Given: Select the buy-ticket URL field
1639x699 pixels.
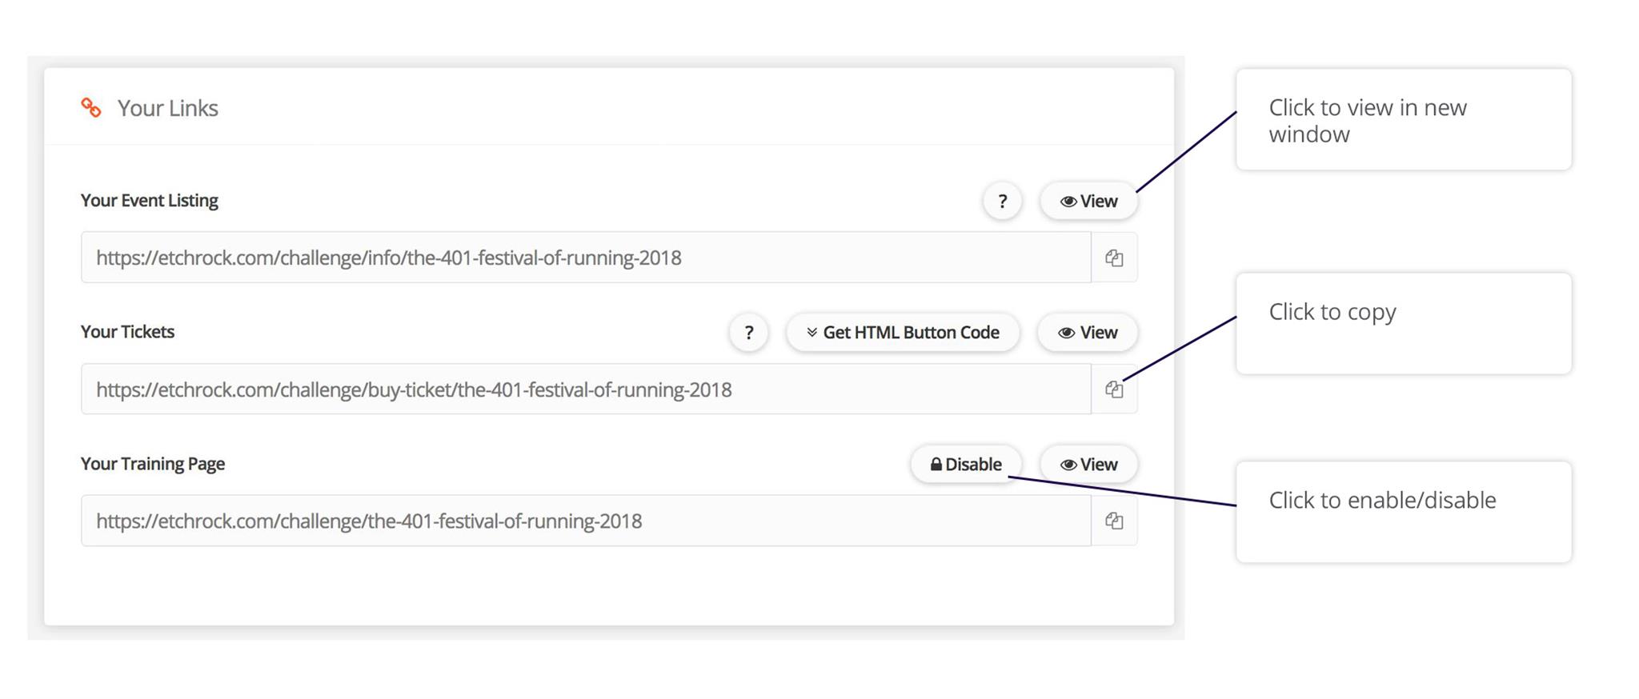Looking at the screenshot, I should click(585, 389).
